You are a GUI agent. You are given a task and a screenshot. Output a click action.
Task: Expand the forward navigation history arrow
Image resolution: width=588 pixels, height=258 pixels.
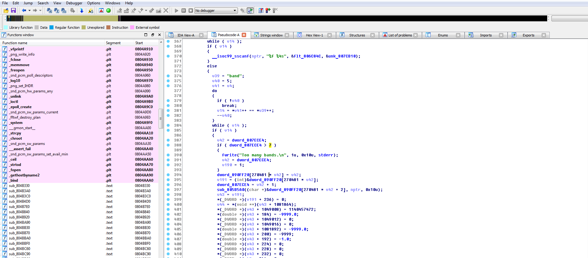click(x=40, y=11)
